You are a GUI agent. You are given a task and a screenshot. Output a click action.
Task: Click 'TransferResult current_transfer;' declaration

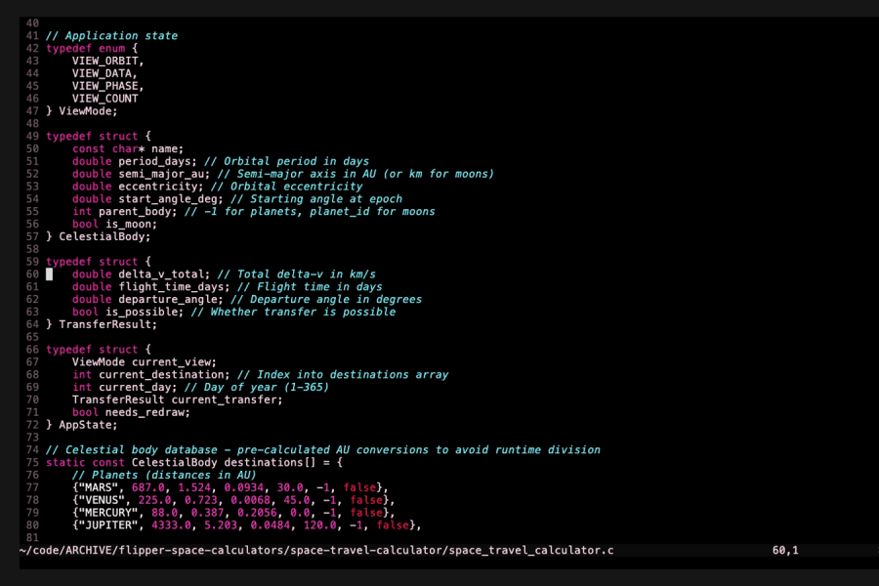click(177, 399)
